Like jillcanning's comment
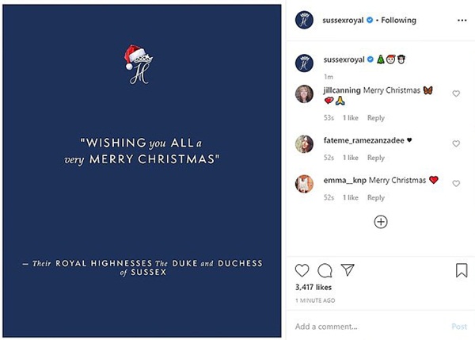 pos(456,94)
